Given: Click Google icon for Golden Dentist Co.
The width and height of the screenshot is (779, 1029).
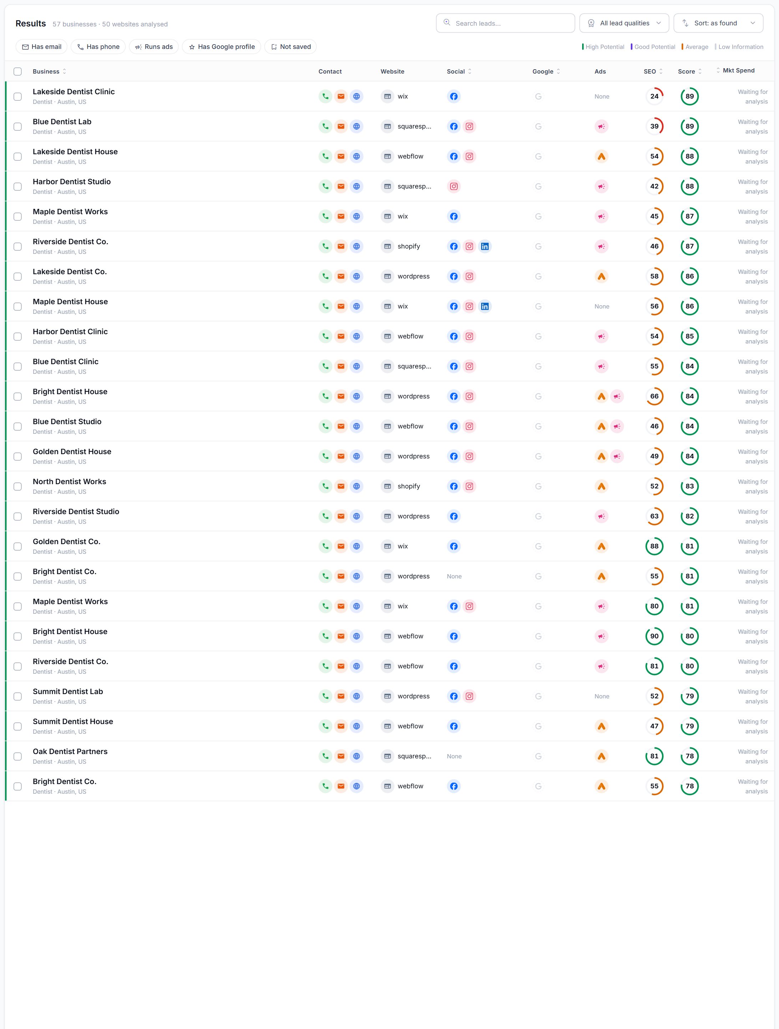Looking at the screenshot, I should [538, 546].
